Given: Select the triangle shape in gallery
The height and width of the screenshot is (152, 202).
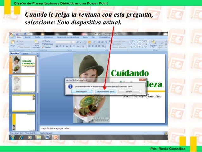Looking at the screenshot, I should pos(131,44).
